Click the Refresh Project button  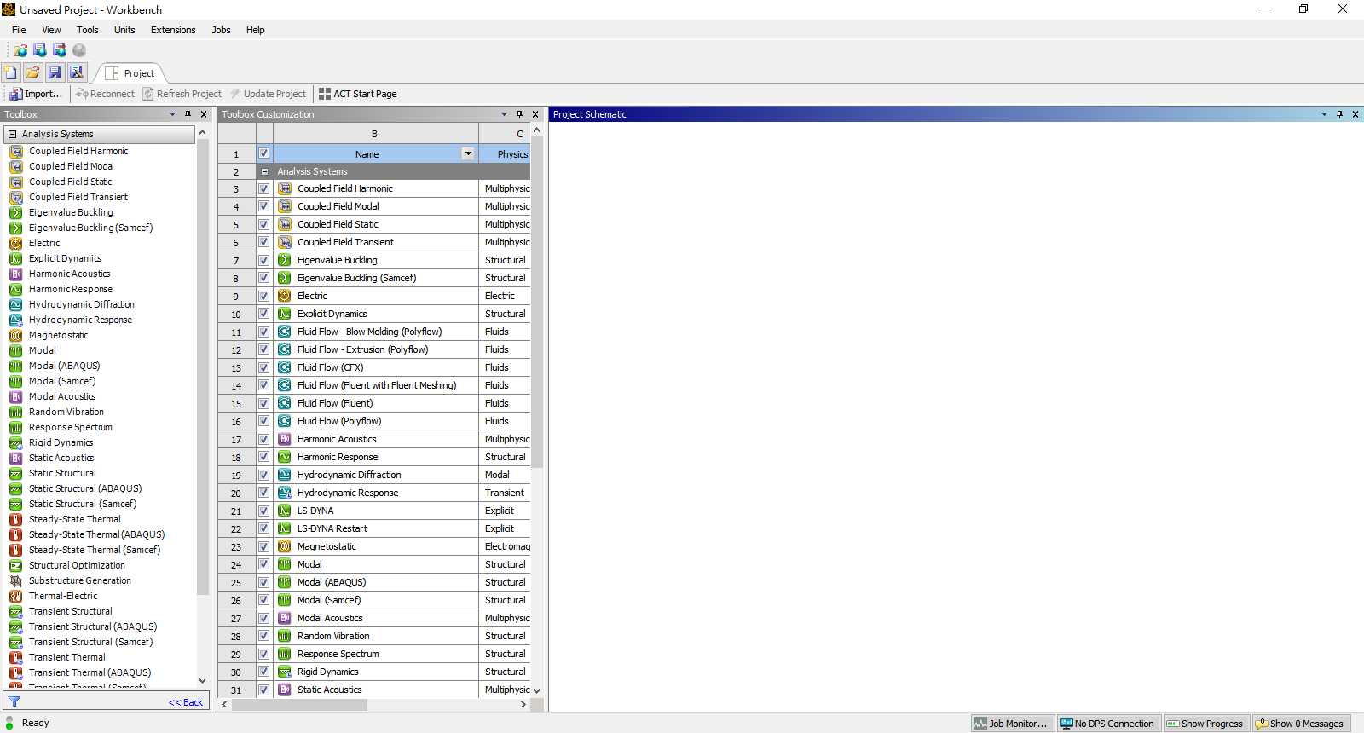click(182, 94)
